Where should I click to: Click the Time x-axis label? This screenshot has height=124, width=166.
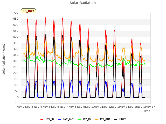click(x=147, y=111)
